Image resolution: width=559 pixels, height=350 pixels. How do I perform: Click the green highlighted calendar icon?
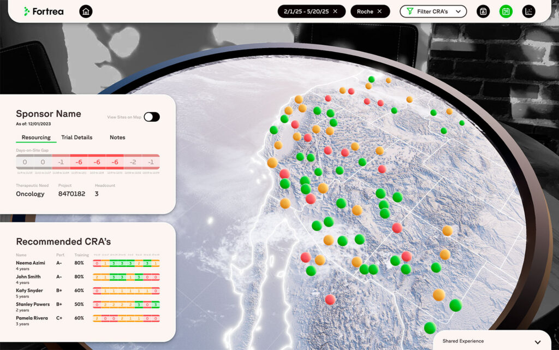[506, 11]
